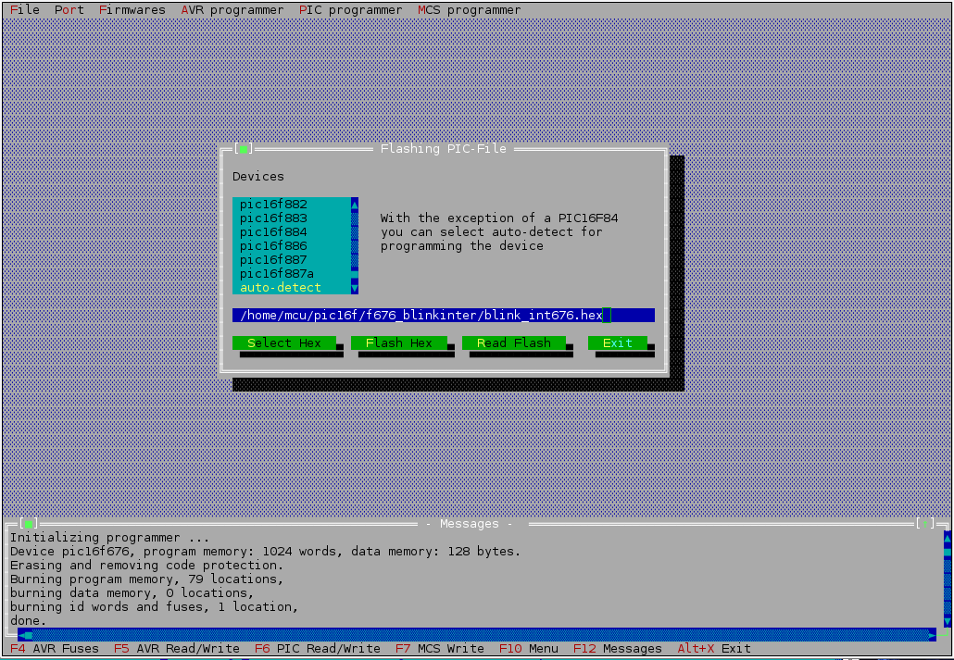Select pic16f882 in the Devices list
Image resolution: width=954 pixels, height=660 pixels.
pyautogui.click(x=292, y=204)
